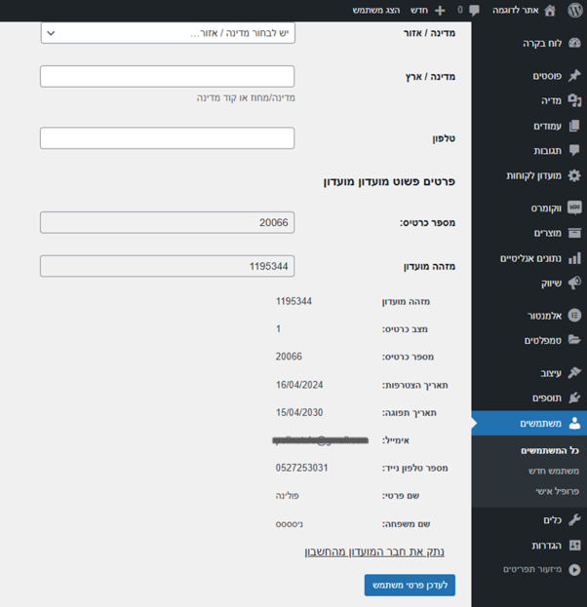Click נתק את חבר המועדון מהחשבון link

(x=374, y=551)
